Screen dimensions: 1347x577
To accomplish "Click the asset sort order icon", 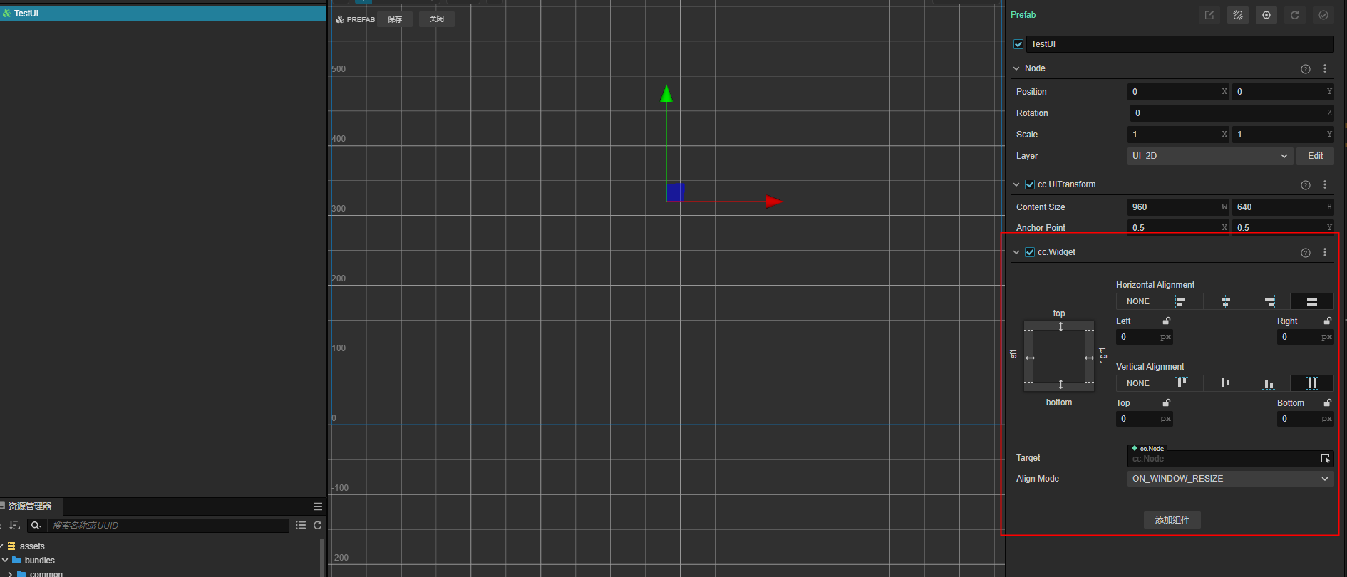I will pyautogui.click(x=15, y=526).
